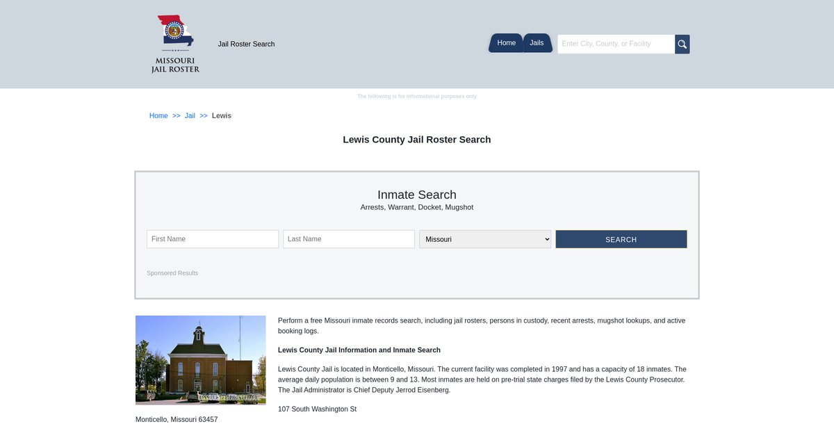Open the Jails tab in header
The image size is (834, 431).
[x=537, y=43]
